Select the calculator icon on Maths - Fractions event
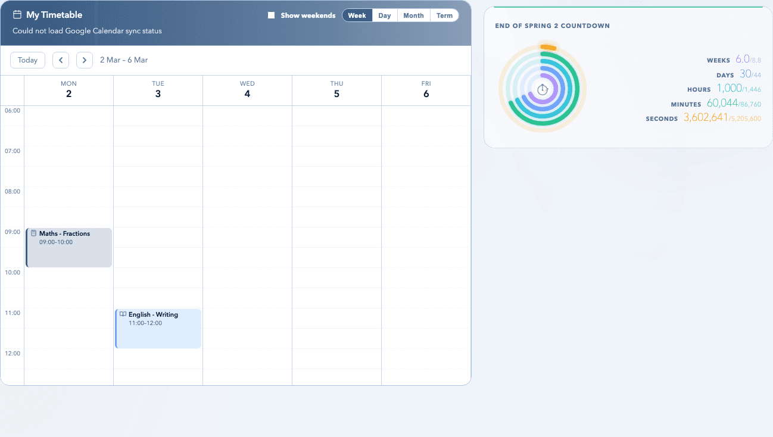This screenshot has width=773, height=437. point(35,233)
